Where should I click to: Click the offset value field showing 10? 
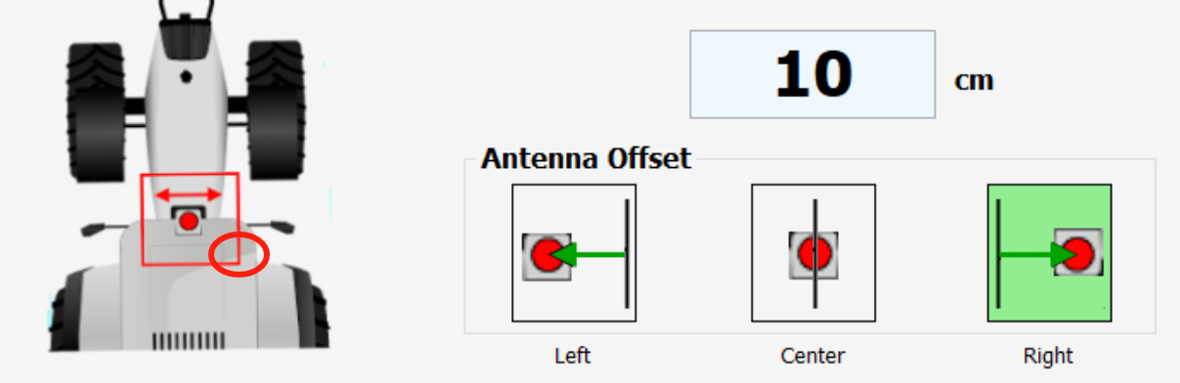(813, 74)
